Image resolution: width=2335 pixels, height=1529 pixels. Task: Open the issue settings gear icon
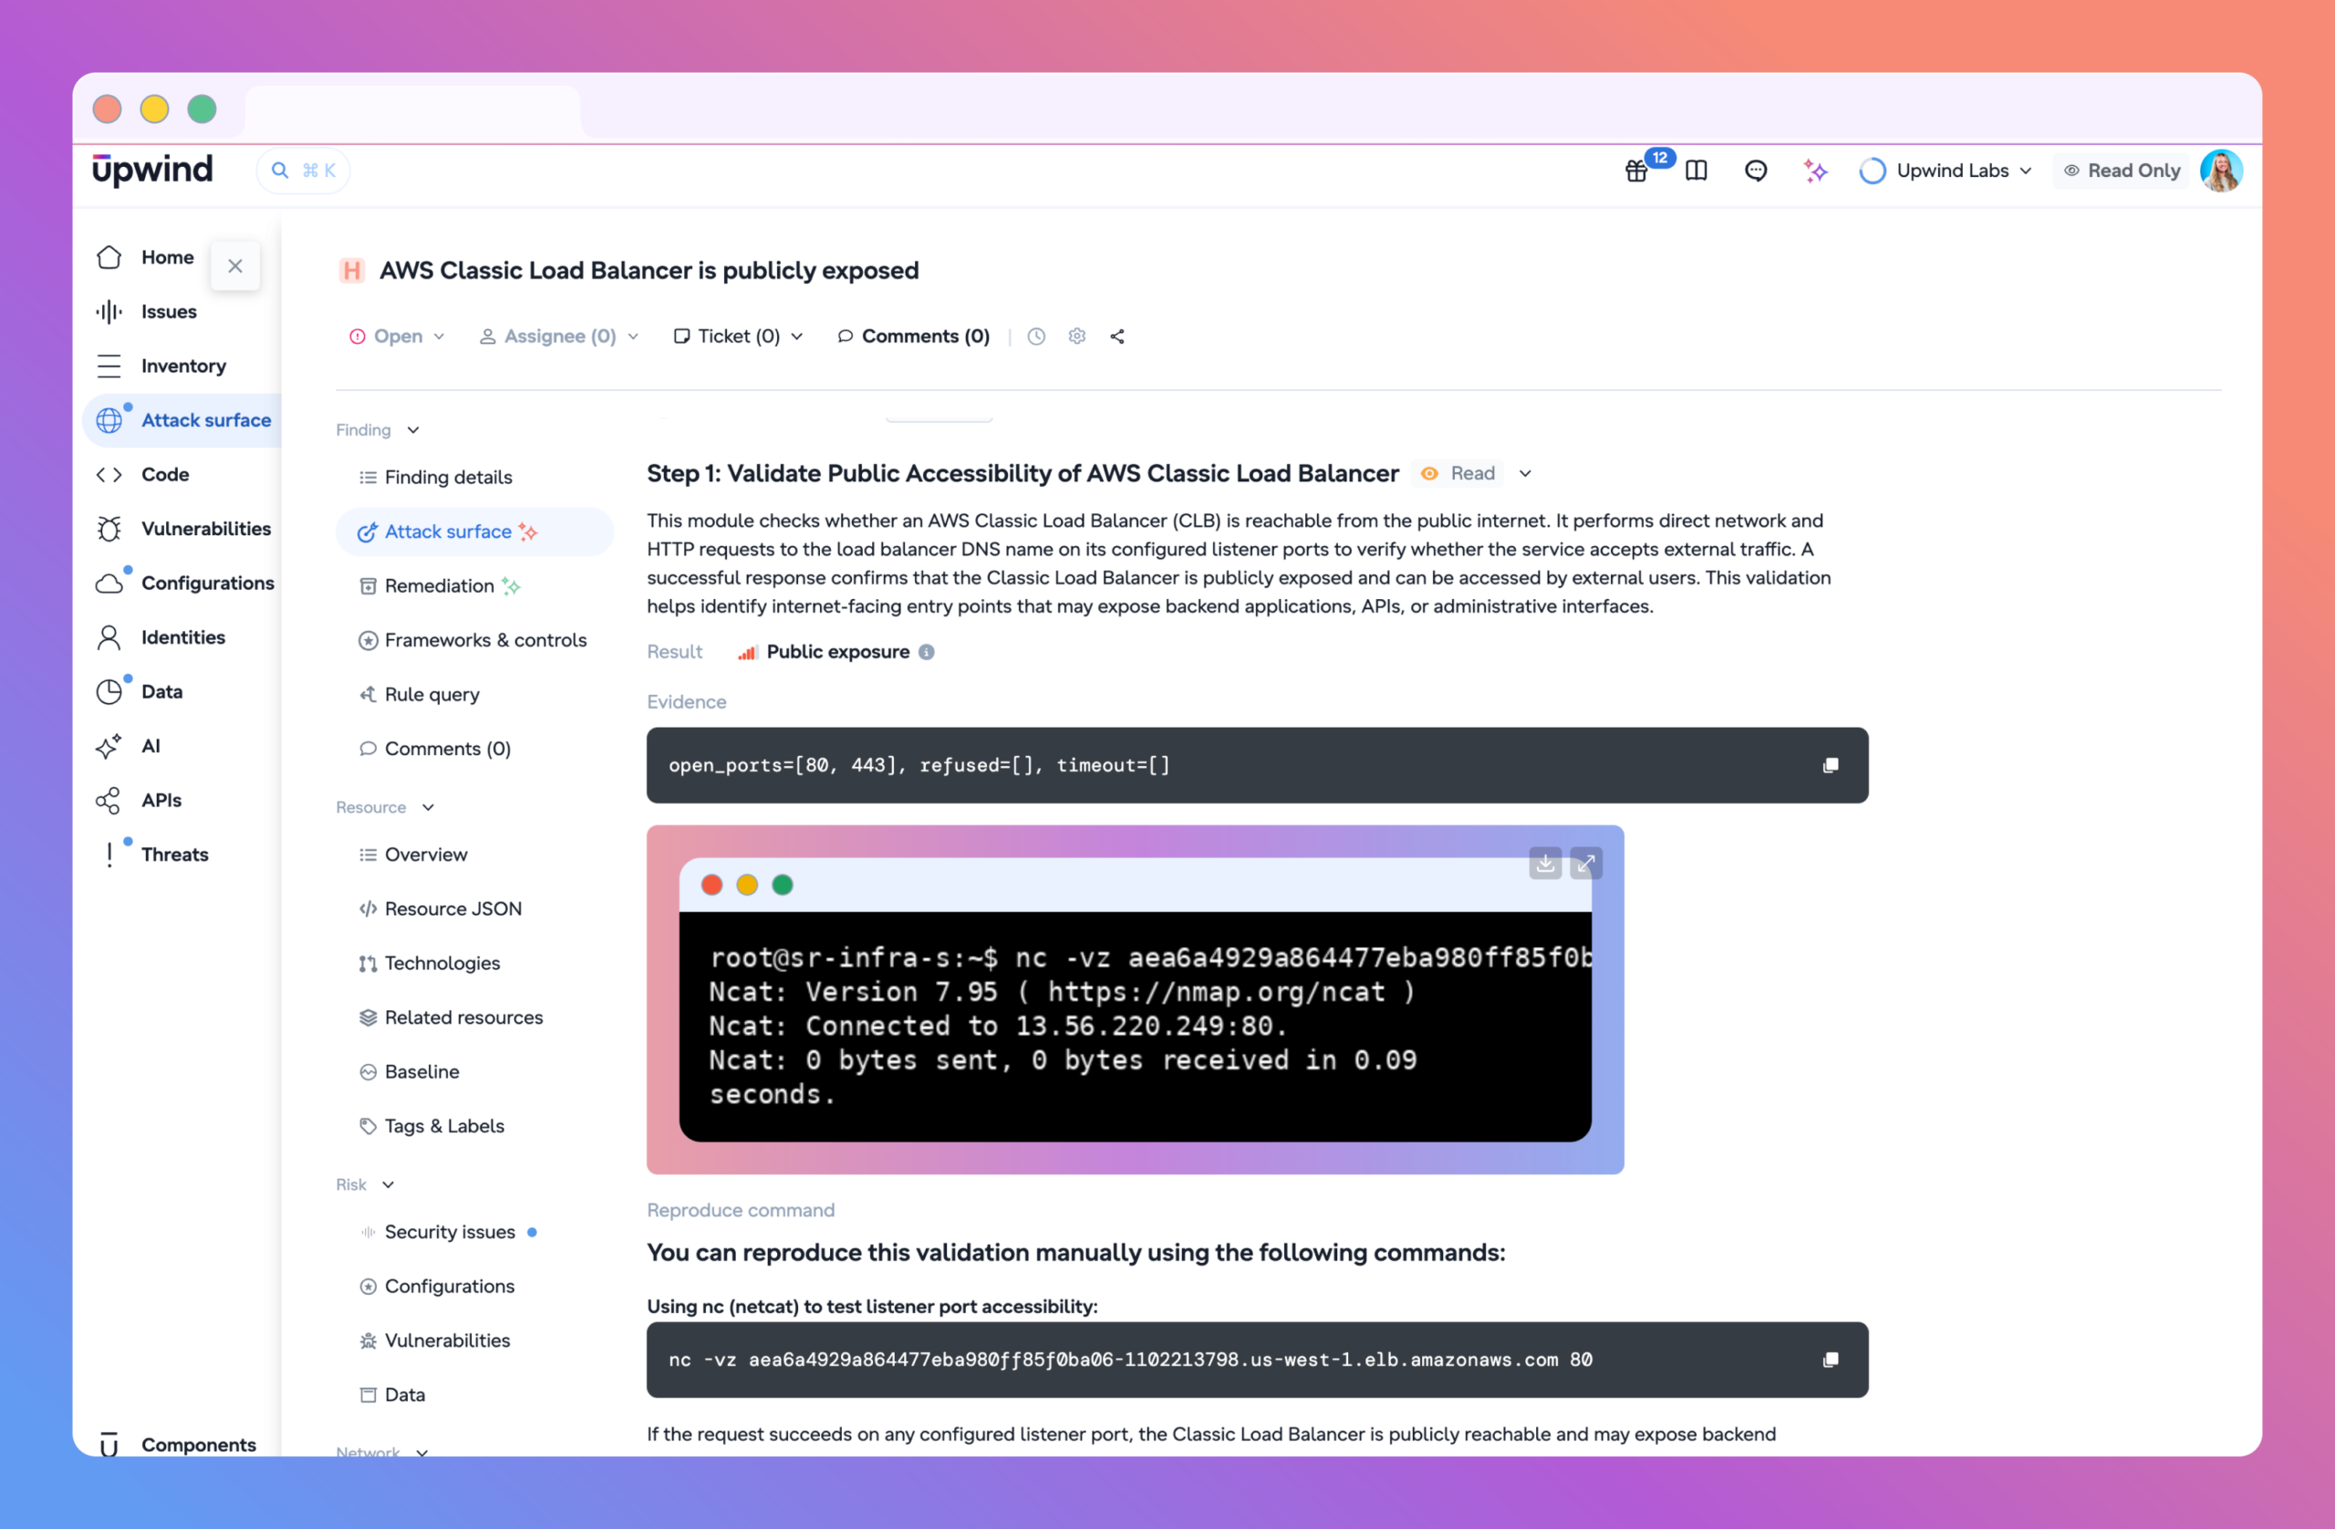point(1077,336)
